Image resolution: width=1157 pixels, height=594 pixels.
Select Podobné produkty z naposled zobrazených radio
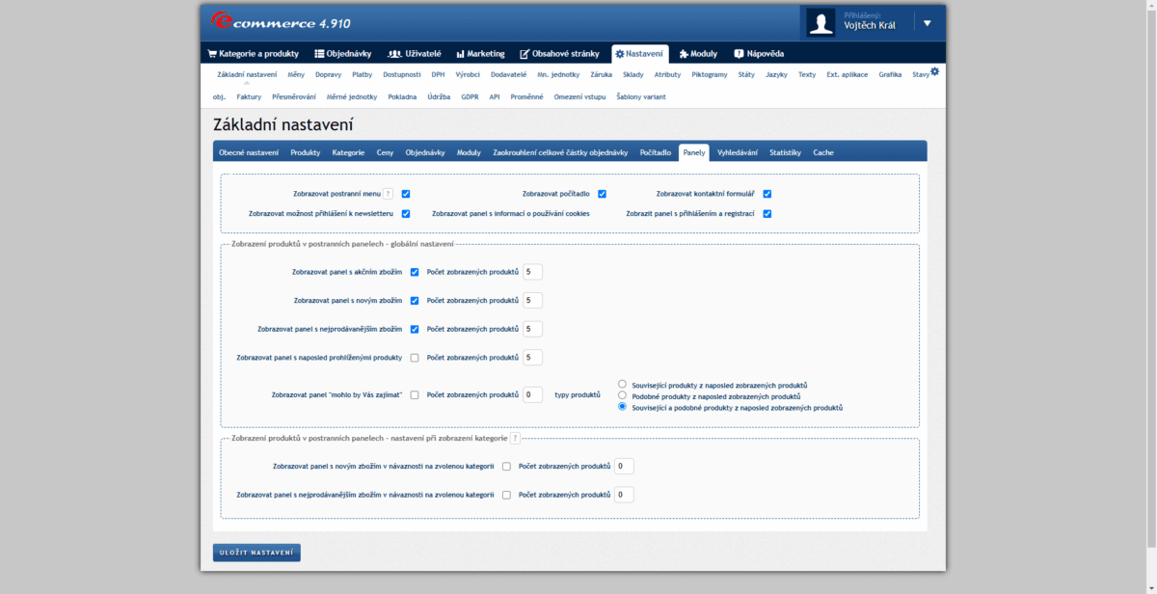[622, 395]
